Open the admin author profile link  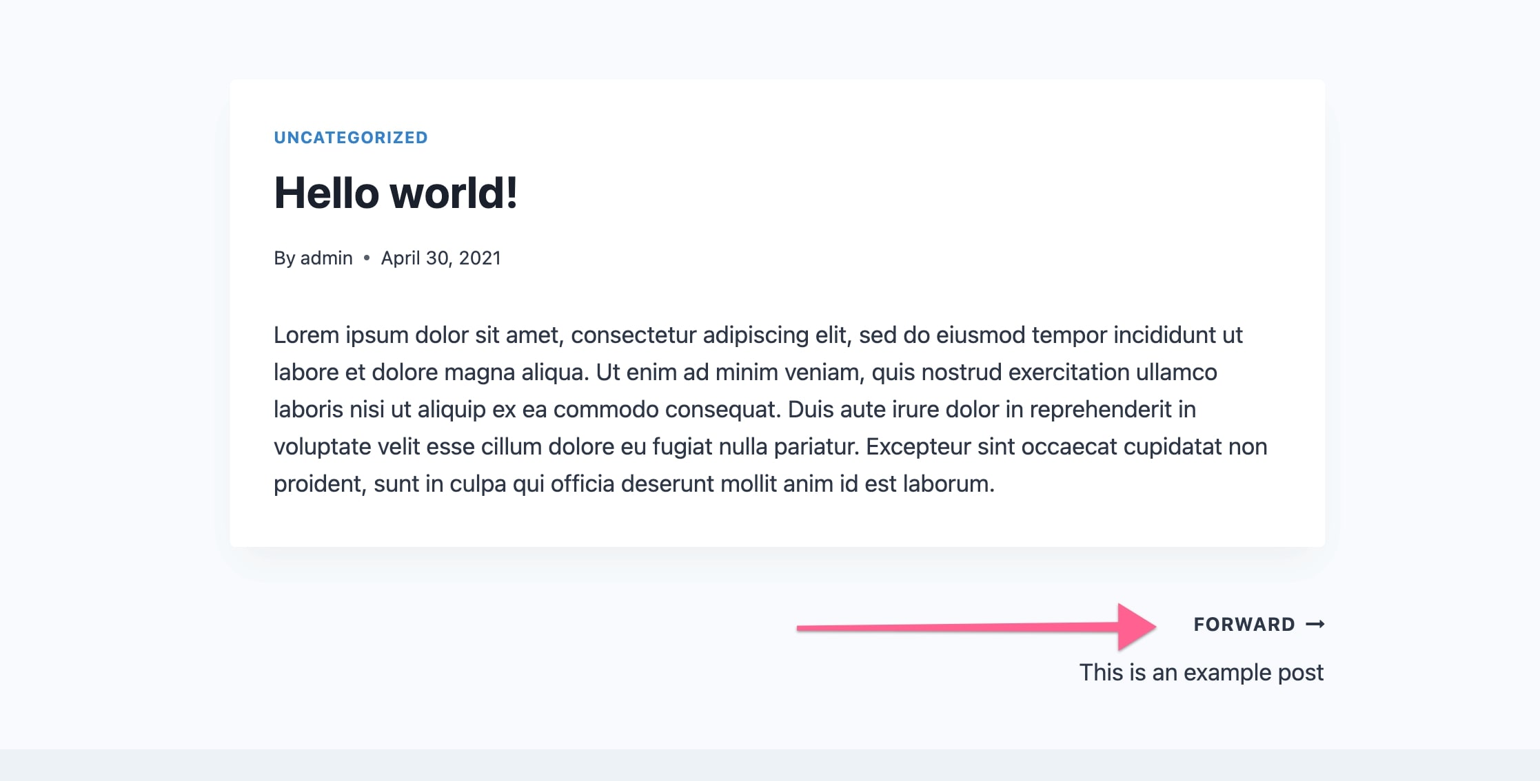[x=326, y=258]
